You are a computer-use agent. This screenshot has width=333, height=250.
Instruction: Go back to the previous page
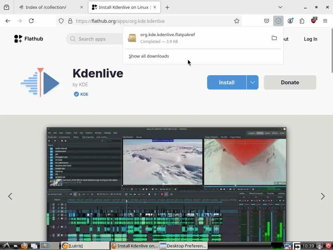[x=8, y=21]
